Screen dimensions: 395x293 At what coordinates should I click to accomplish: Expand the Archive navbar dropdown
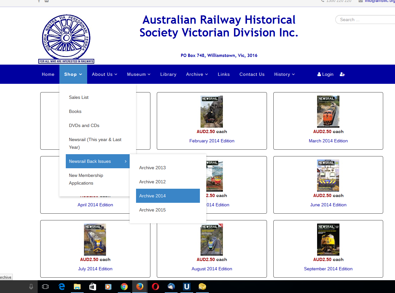click(197, 74)
